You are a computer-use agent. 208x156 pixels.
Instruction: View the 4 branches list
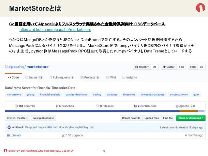(65, 106)
